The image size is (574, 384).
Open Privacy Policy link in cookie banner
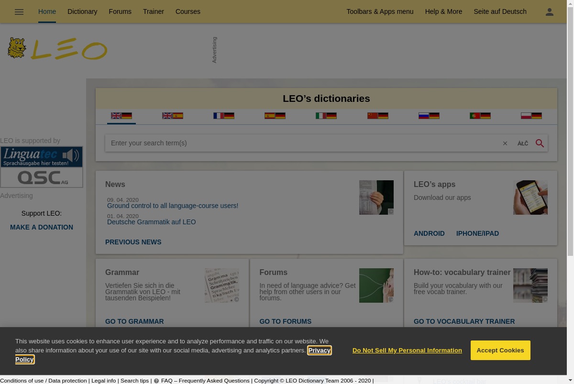coord(319,351)
